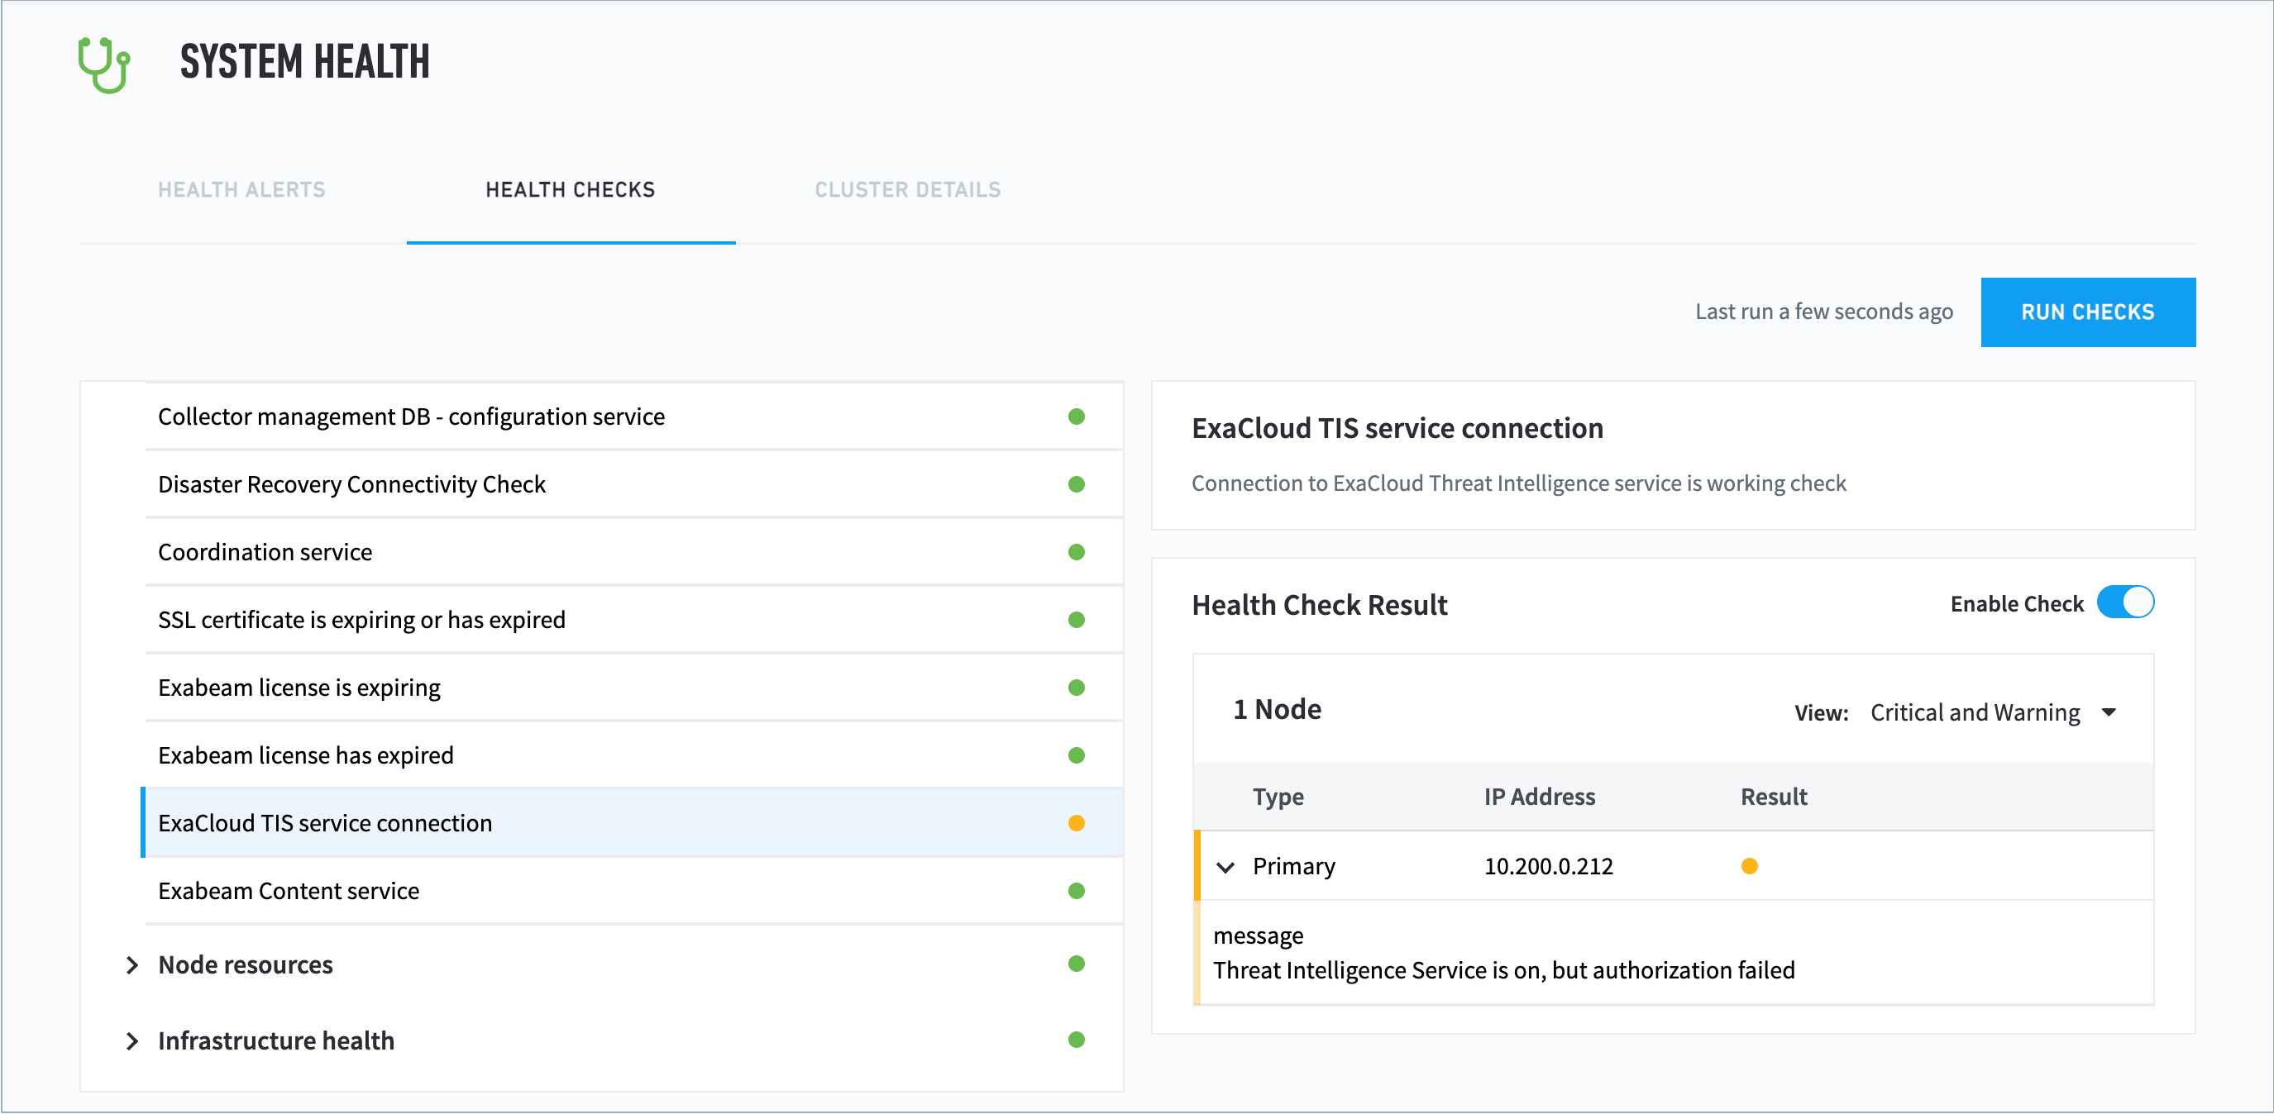This screenshot has height=1114, width=2274.
Task: Click the ExaCloud TIS service connection detail heading
Action: click(x=1397, y=429)
